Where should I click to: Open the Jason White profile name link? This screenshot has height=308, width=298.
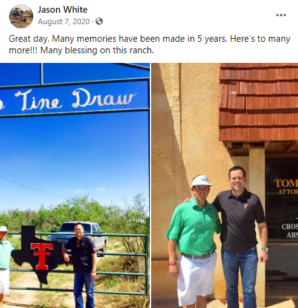63,10
